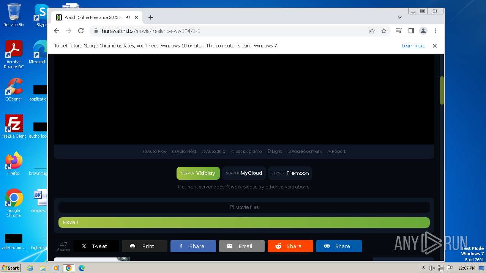Screen dimensions: 486x273
Task: Bookmark this page with the star icon
Action: pyautogui.click(x=384, y=31)
